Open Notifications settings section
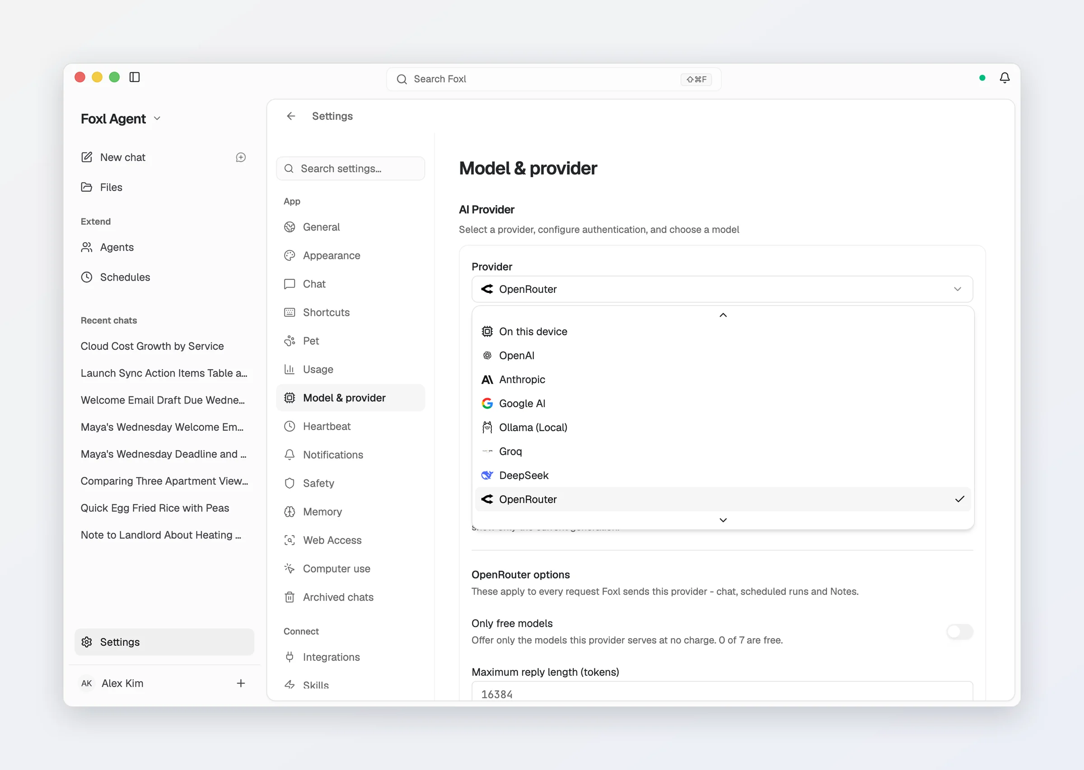The width and height of the screenshot is (1084, 770). [350, 455]
